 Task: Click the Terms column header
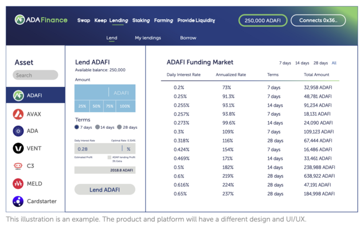point(273,75)
